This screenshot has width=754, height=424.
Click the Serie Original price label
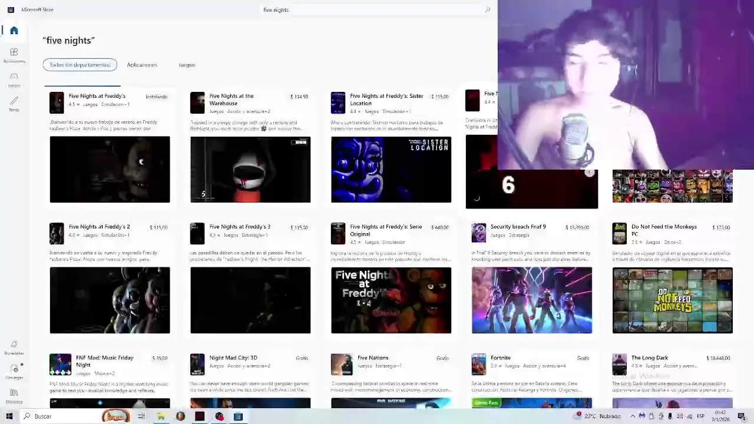point(440,227)
